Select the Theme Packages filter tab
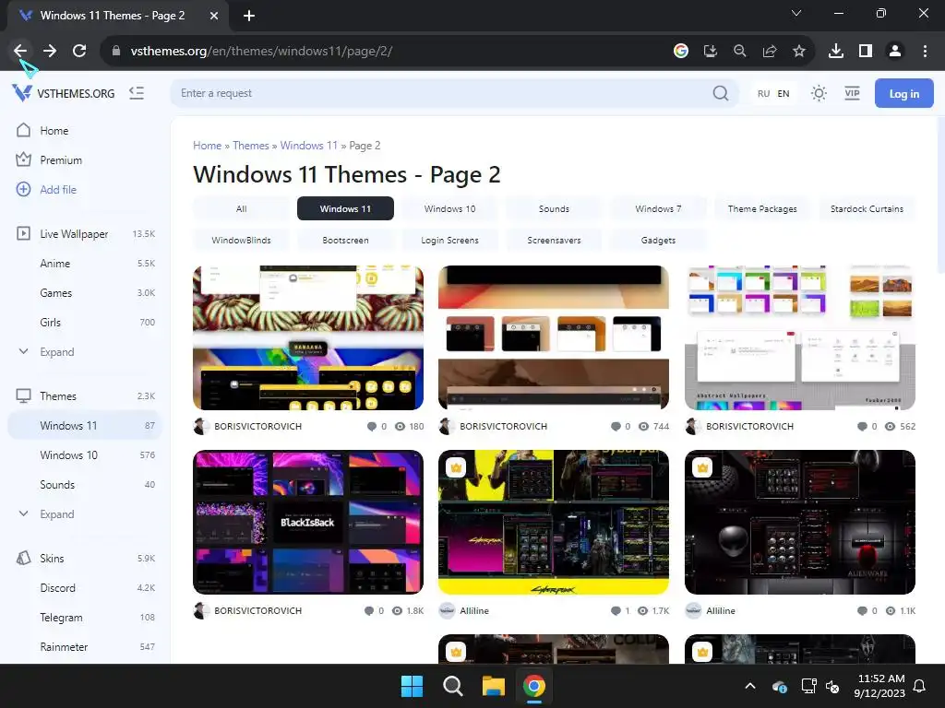Image resolution: width=945 pixels, height=708 pixels. tap(762, 208)
